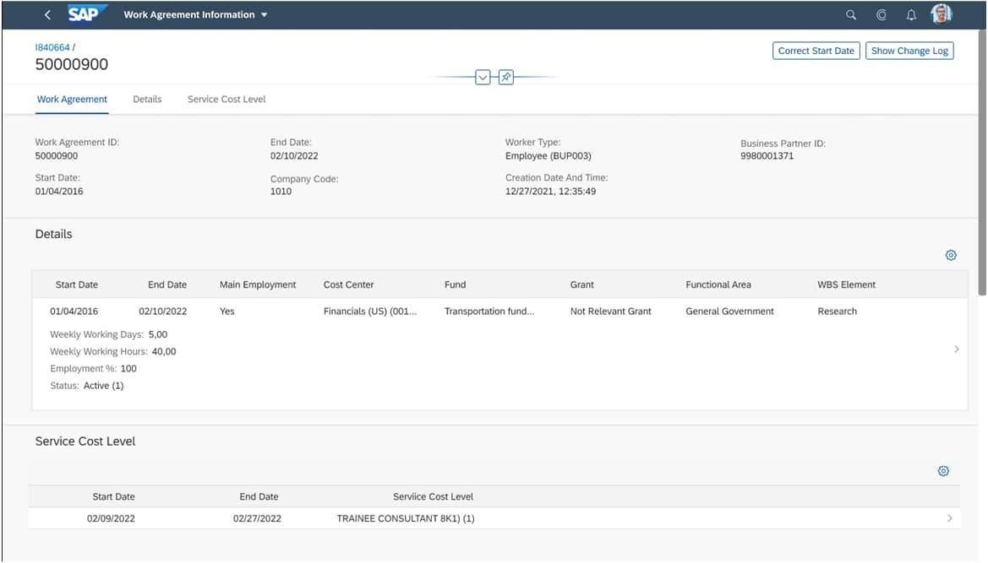Click service cost start date 02/09/2022
988x563 pixels.
(x=111, y=518)
